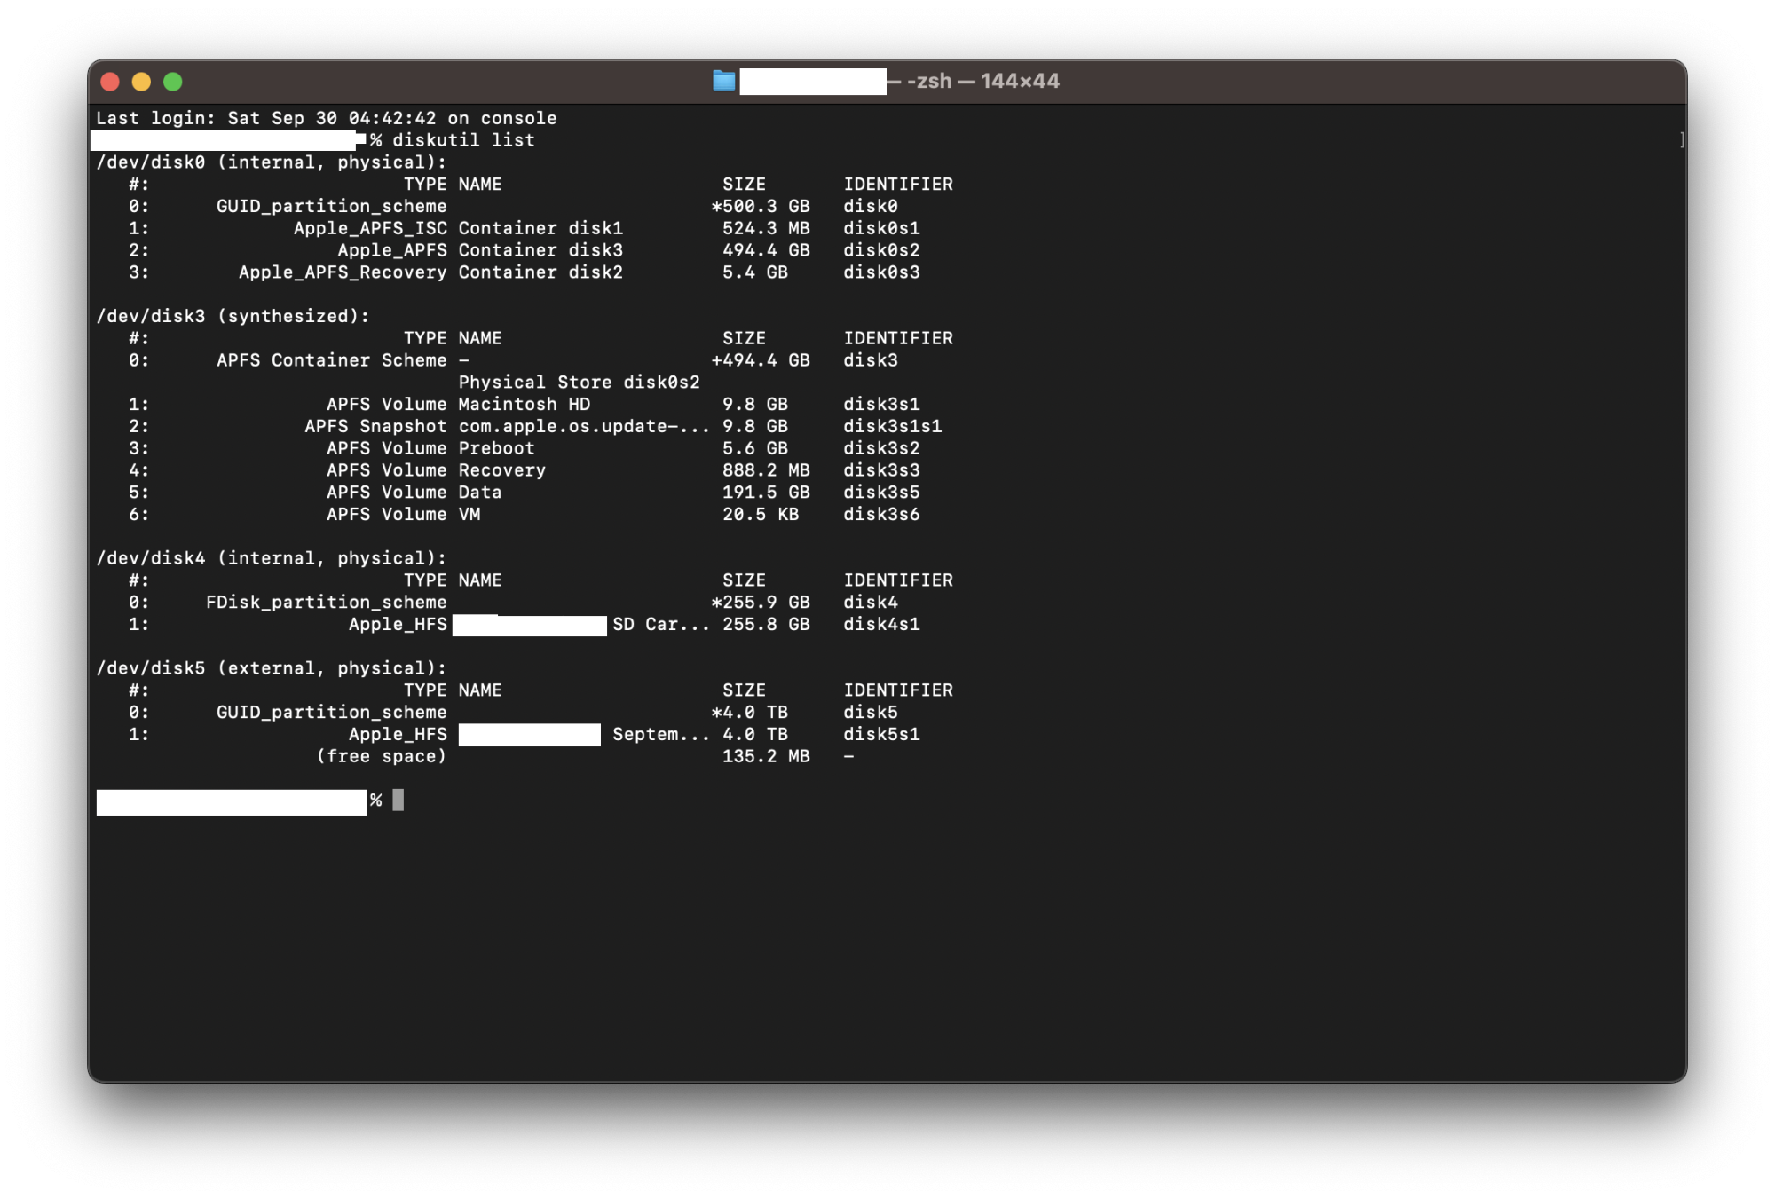Click the '*4.0 TB' size value

pyautogui.click(x=750, y=713)
